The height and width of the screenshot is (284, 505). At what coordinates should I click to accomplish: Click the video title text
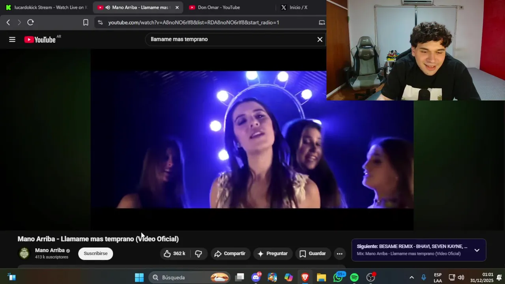[98, 239]
